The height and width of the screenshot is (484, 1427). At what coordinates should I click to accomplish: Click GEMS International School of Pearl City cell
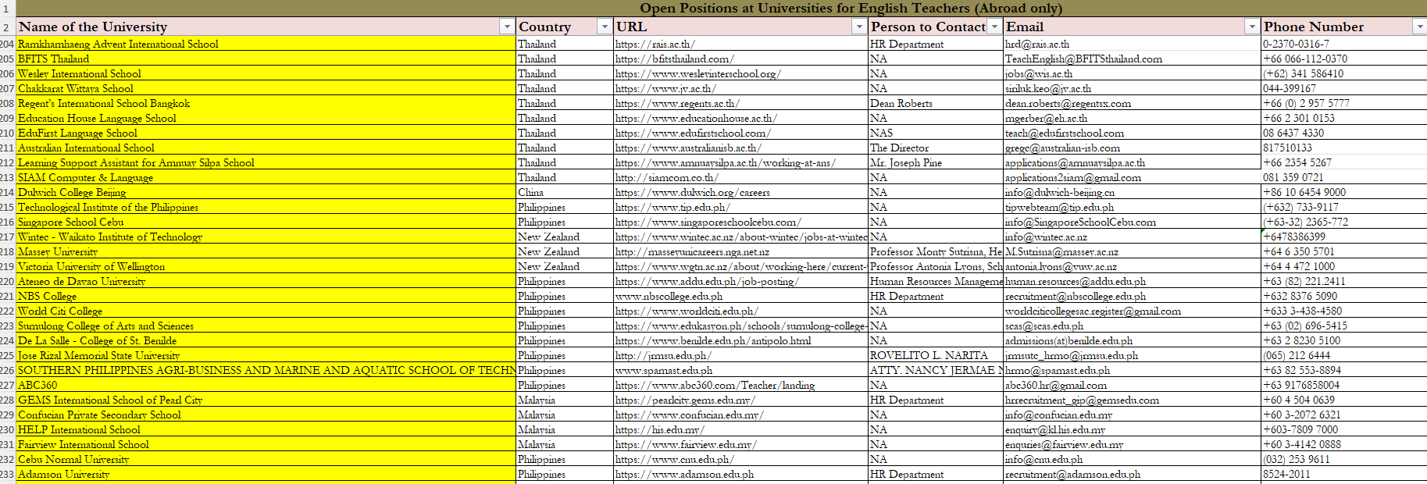[266, 400]
